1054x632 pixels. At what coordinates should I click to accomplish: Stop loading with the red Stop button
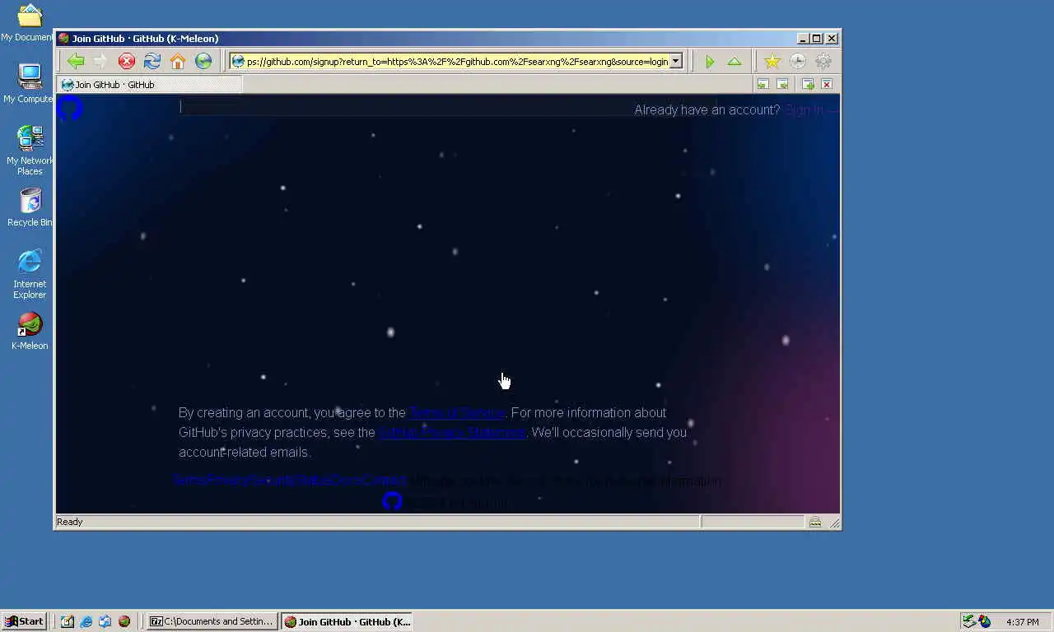[x=126, y=61]
